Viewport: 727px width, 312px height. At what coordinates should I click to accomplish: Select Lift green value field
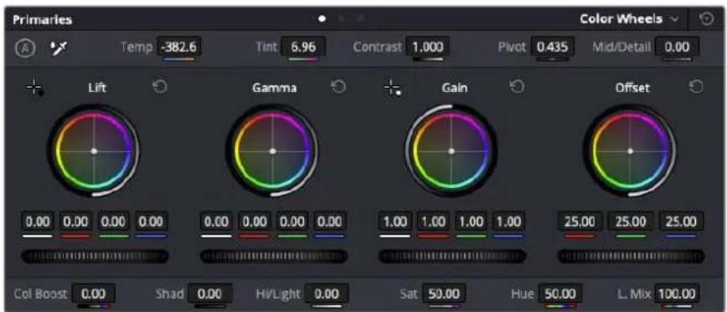click(113, 222)
